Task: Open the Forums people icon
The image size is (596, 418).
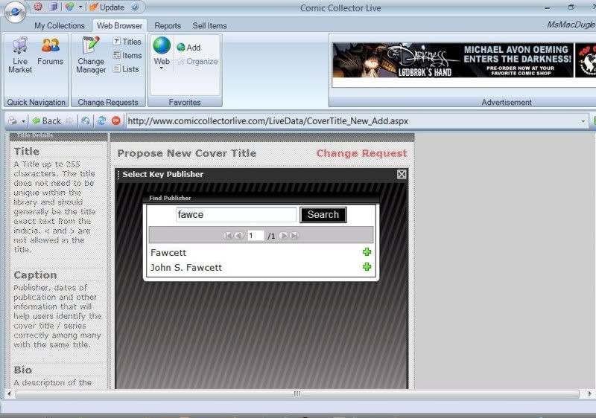Action: (50, 51)
